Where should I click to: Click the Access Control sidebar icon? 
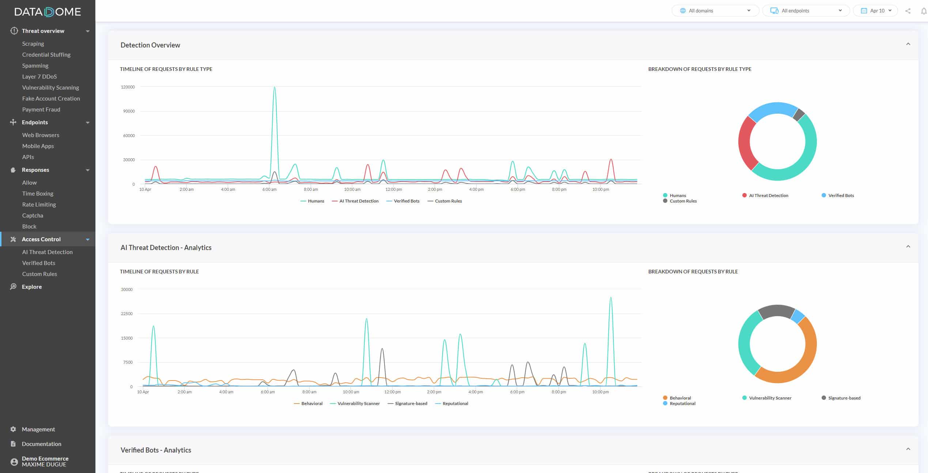pyautogui.click(x=13, y=239)
